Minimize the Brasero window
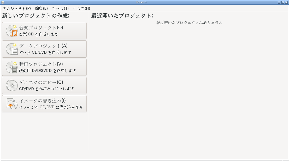This screenshot has width=289, height=161. (279, 2)
